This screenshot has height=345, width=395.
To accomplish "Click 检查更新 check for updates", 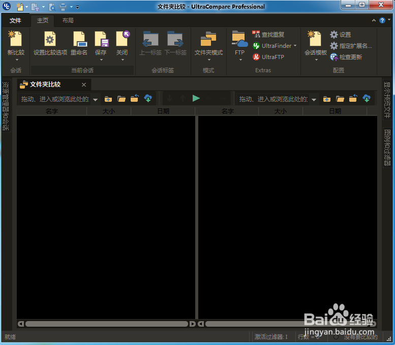I will [346, 57].
